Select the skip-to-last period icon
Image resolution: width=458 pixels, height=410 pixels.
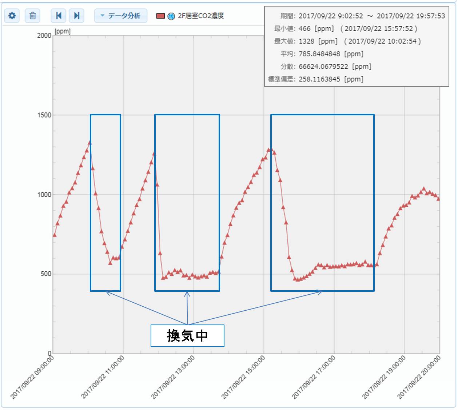coord(77,16)
